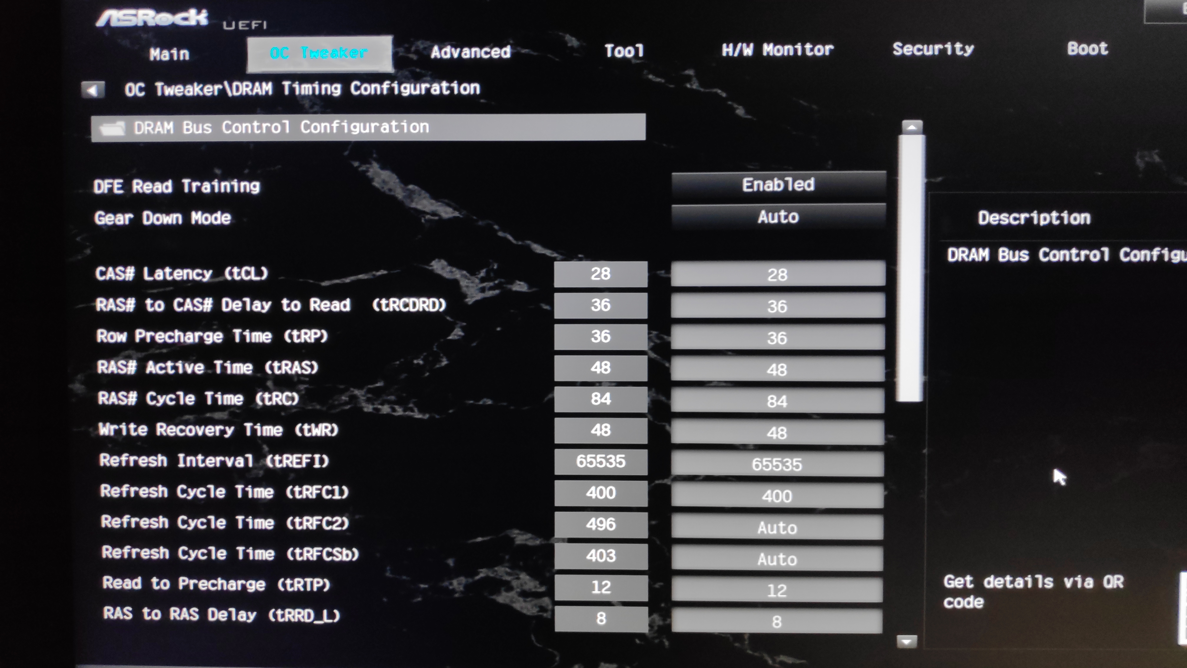This screenshot has height=668, width=1187.
Task: Click the back arrow beside OC Tweaker path
Action: (x=93, y=90)
